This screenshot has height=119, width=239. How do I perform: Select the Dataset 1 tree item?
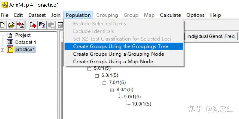25,42
